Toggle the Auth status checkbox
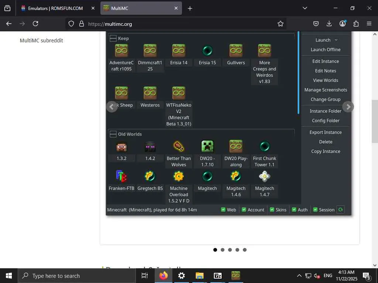 point(294,210)
